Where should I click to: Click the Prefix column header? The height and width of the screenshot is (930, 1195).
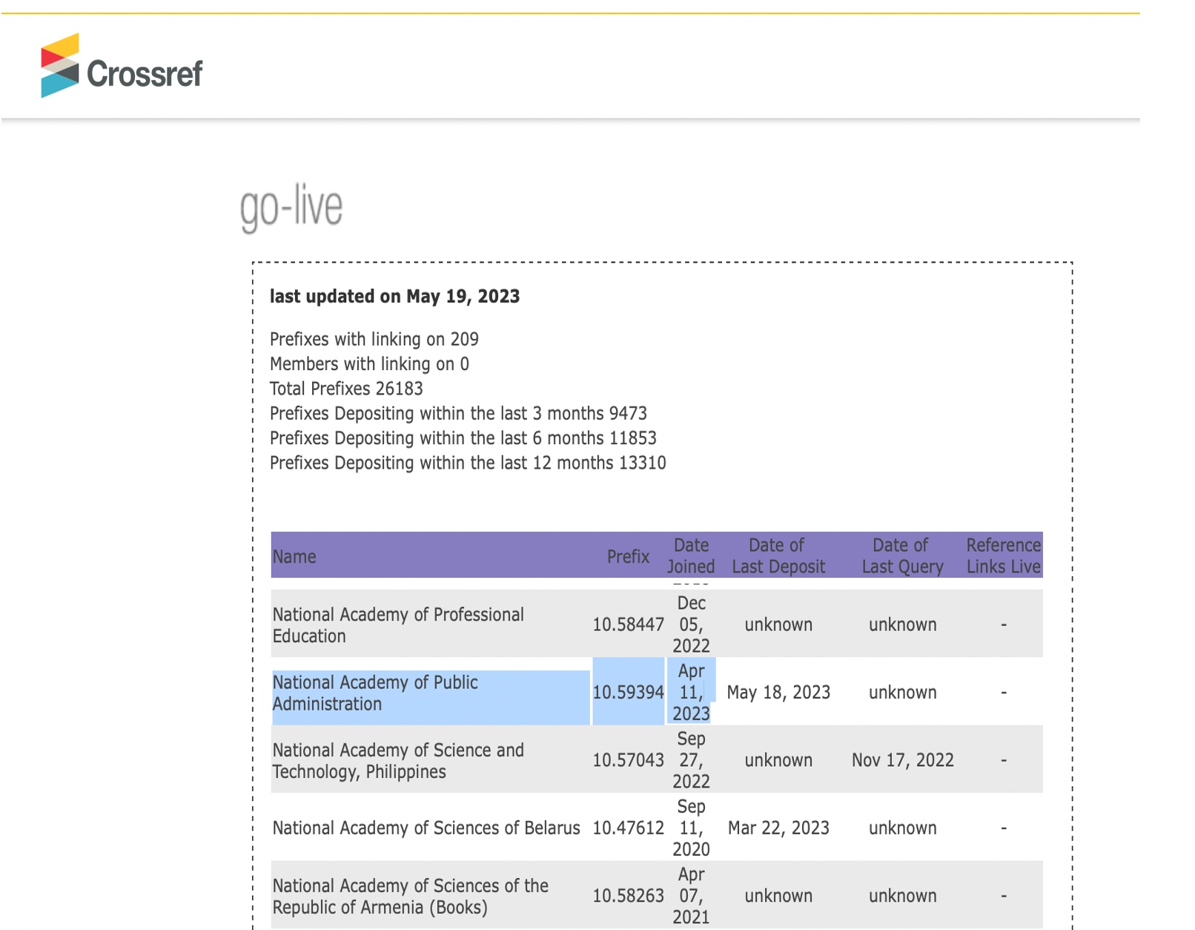[628, 556]
